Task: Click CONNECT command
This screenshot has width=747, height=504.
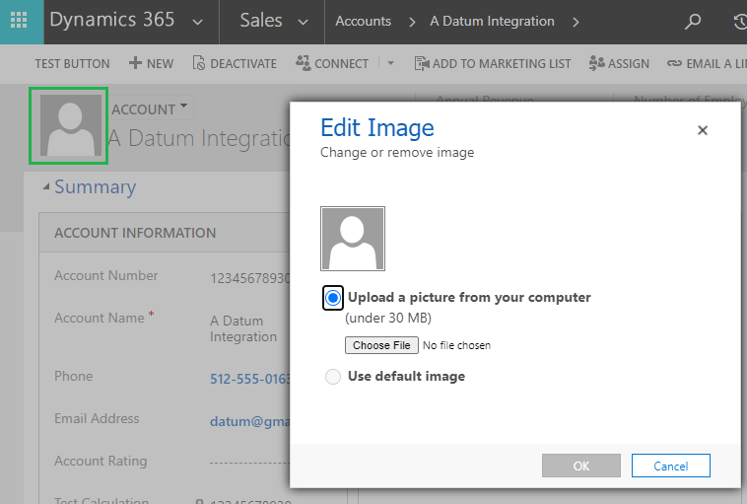Action: 342,64
